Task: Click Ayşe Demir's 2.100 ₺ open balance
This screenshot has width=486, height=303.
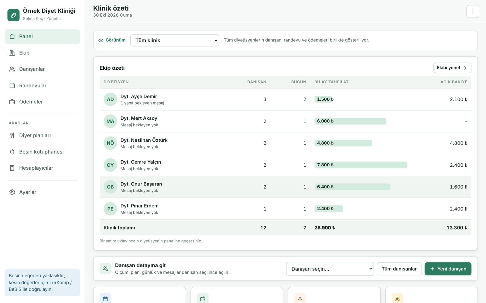Action: coord(459,99)
